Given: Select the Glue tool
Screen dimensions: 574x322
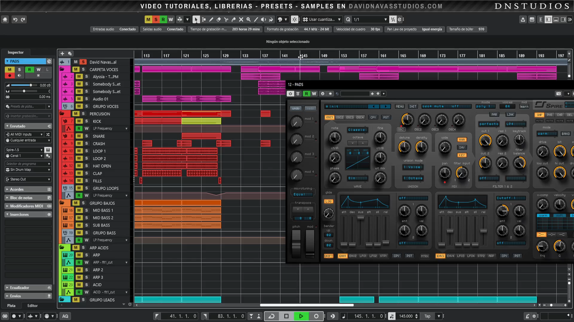Looking at the screenshot, I should (234, 20).
